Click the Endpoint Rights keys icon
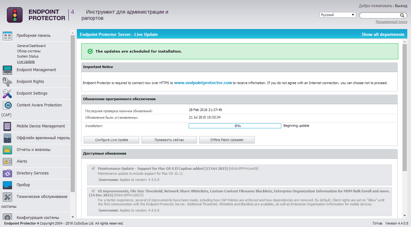 click(7, 82)
